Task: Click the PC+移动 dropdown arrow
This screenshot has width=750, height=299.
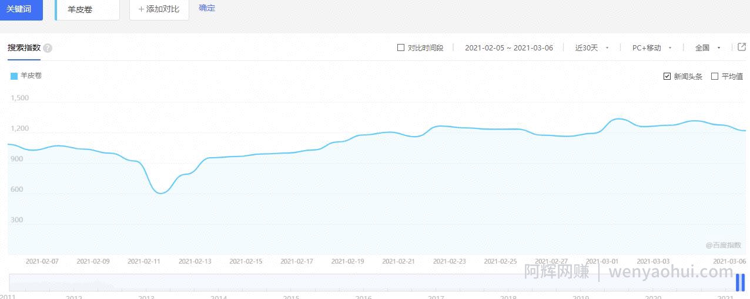Action: point(670,48)
